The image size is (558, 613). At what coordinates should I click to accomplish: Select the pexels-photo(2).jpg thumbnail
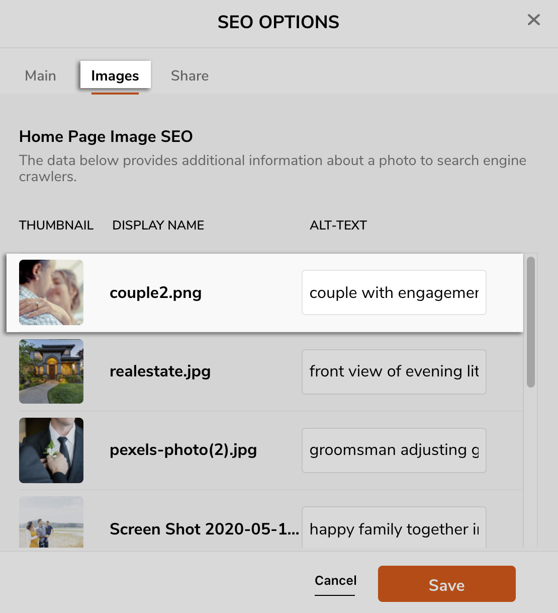pos(51,450)
